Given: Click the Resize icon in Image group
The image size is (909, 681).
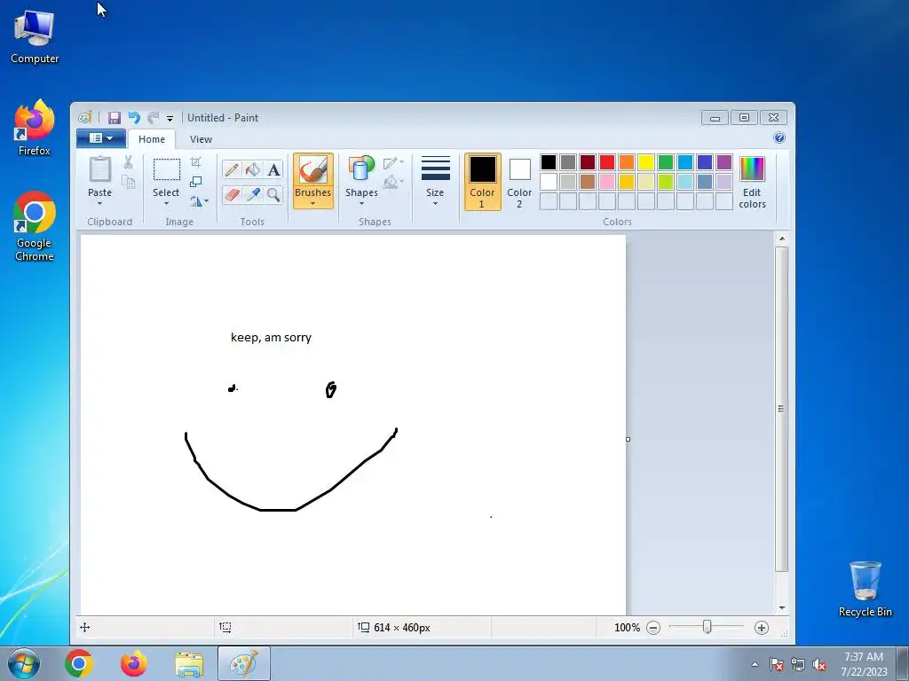Looking at the screenshot, I should tap(196, 182).
